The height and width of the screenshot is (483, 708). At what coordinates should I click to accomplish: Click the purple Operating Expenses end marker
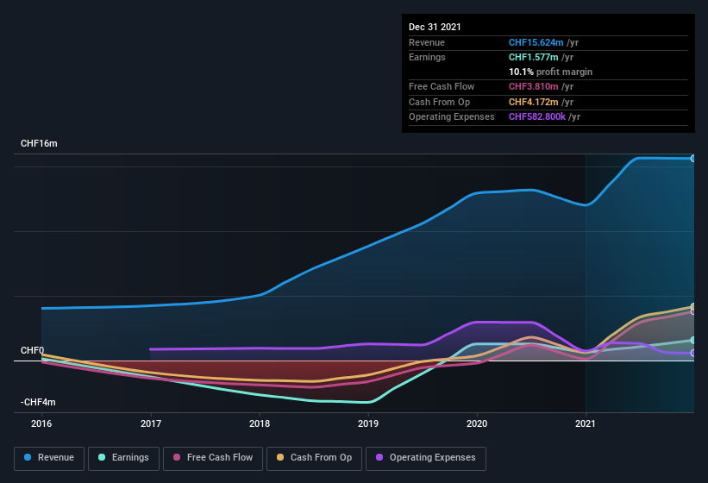(x=692, y=353)
